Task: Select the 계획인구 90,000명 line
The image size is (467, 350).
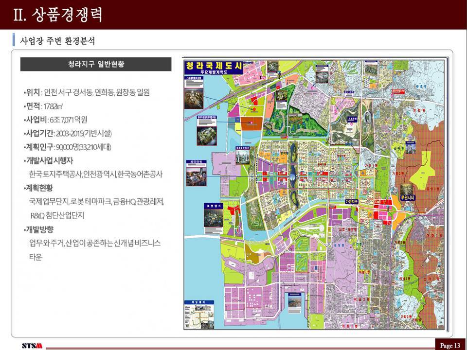Action: (x=67, y=147)
